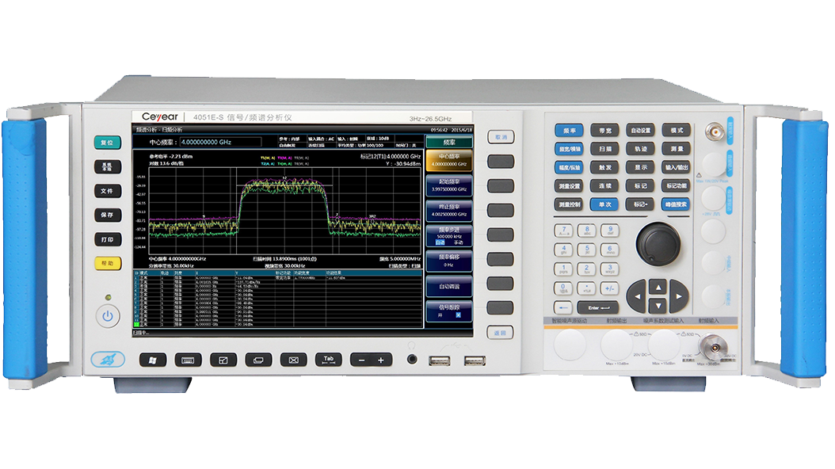Select the 起始频率 start frequency softkey

point(449,186)
